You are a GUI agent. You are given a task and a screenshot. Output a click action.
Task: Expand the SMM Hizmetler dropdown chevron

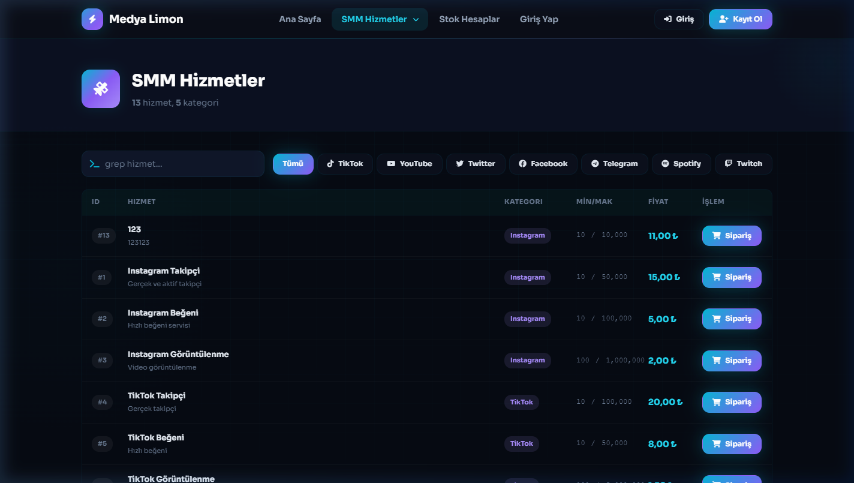[416, 20]
